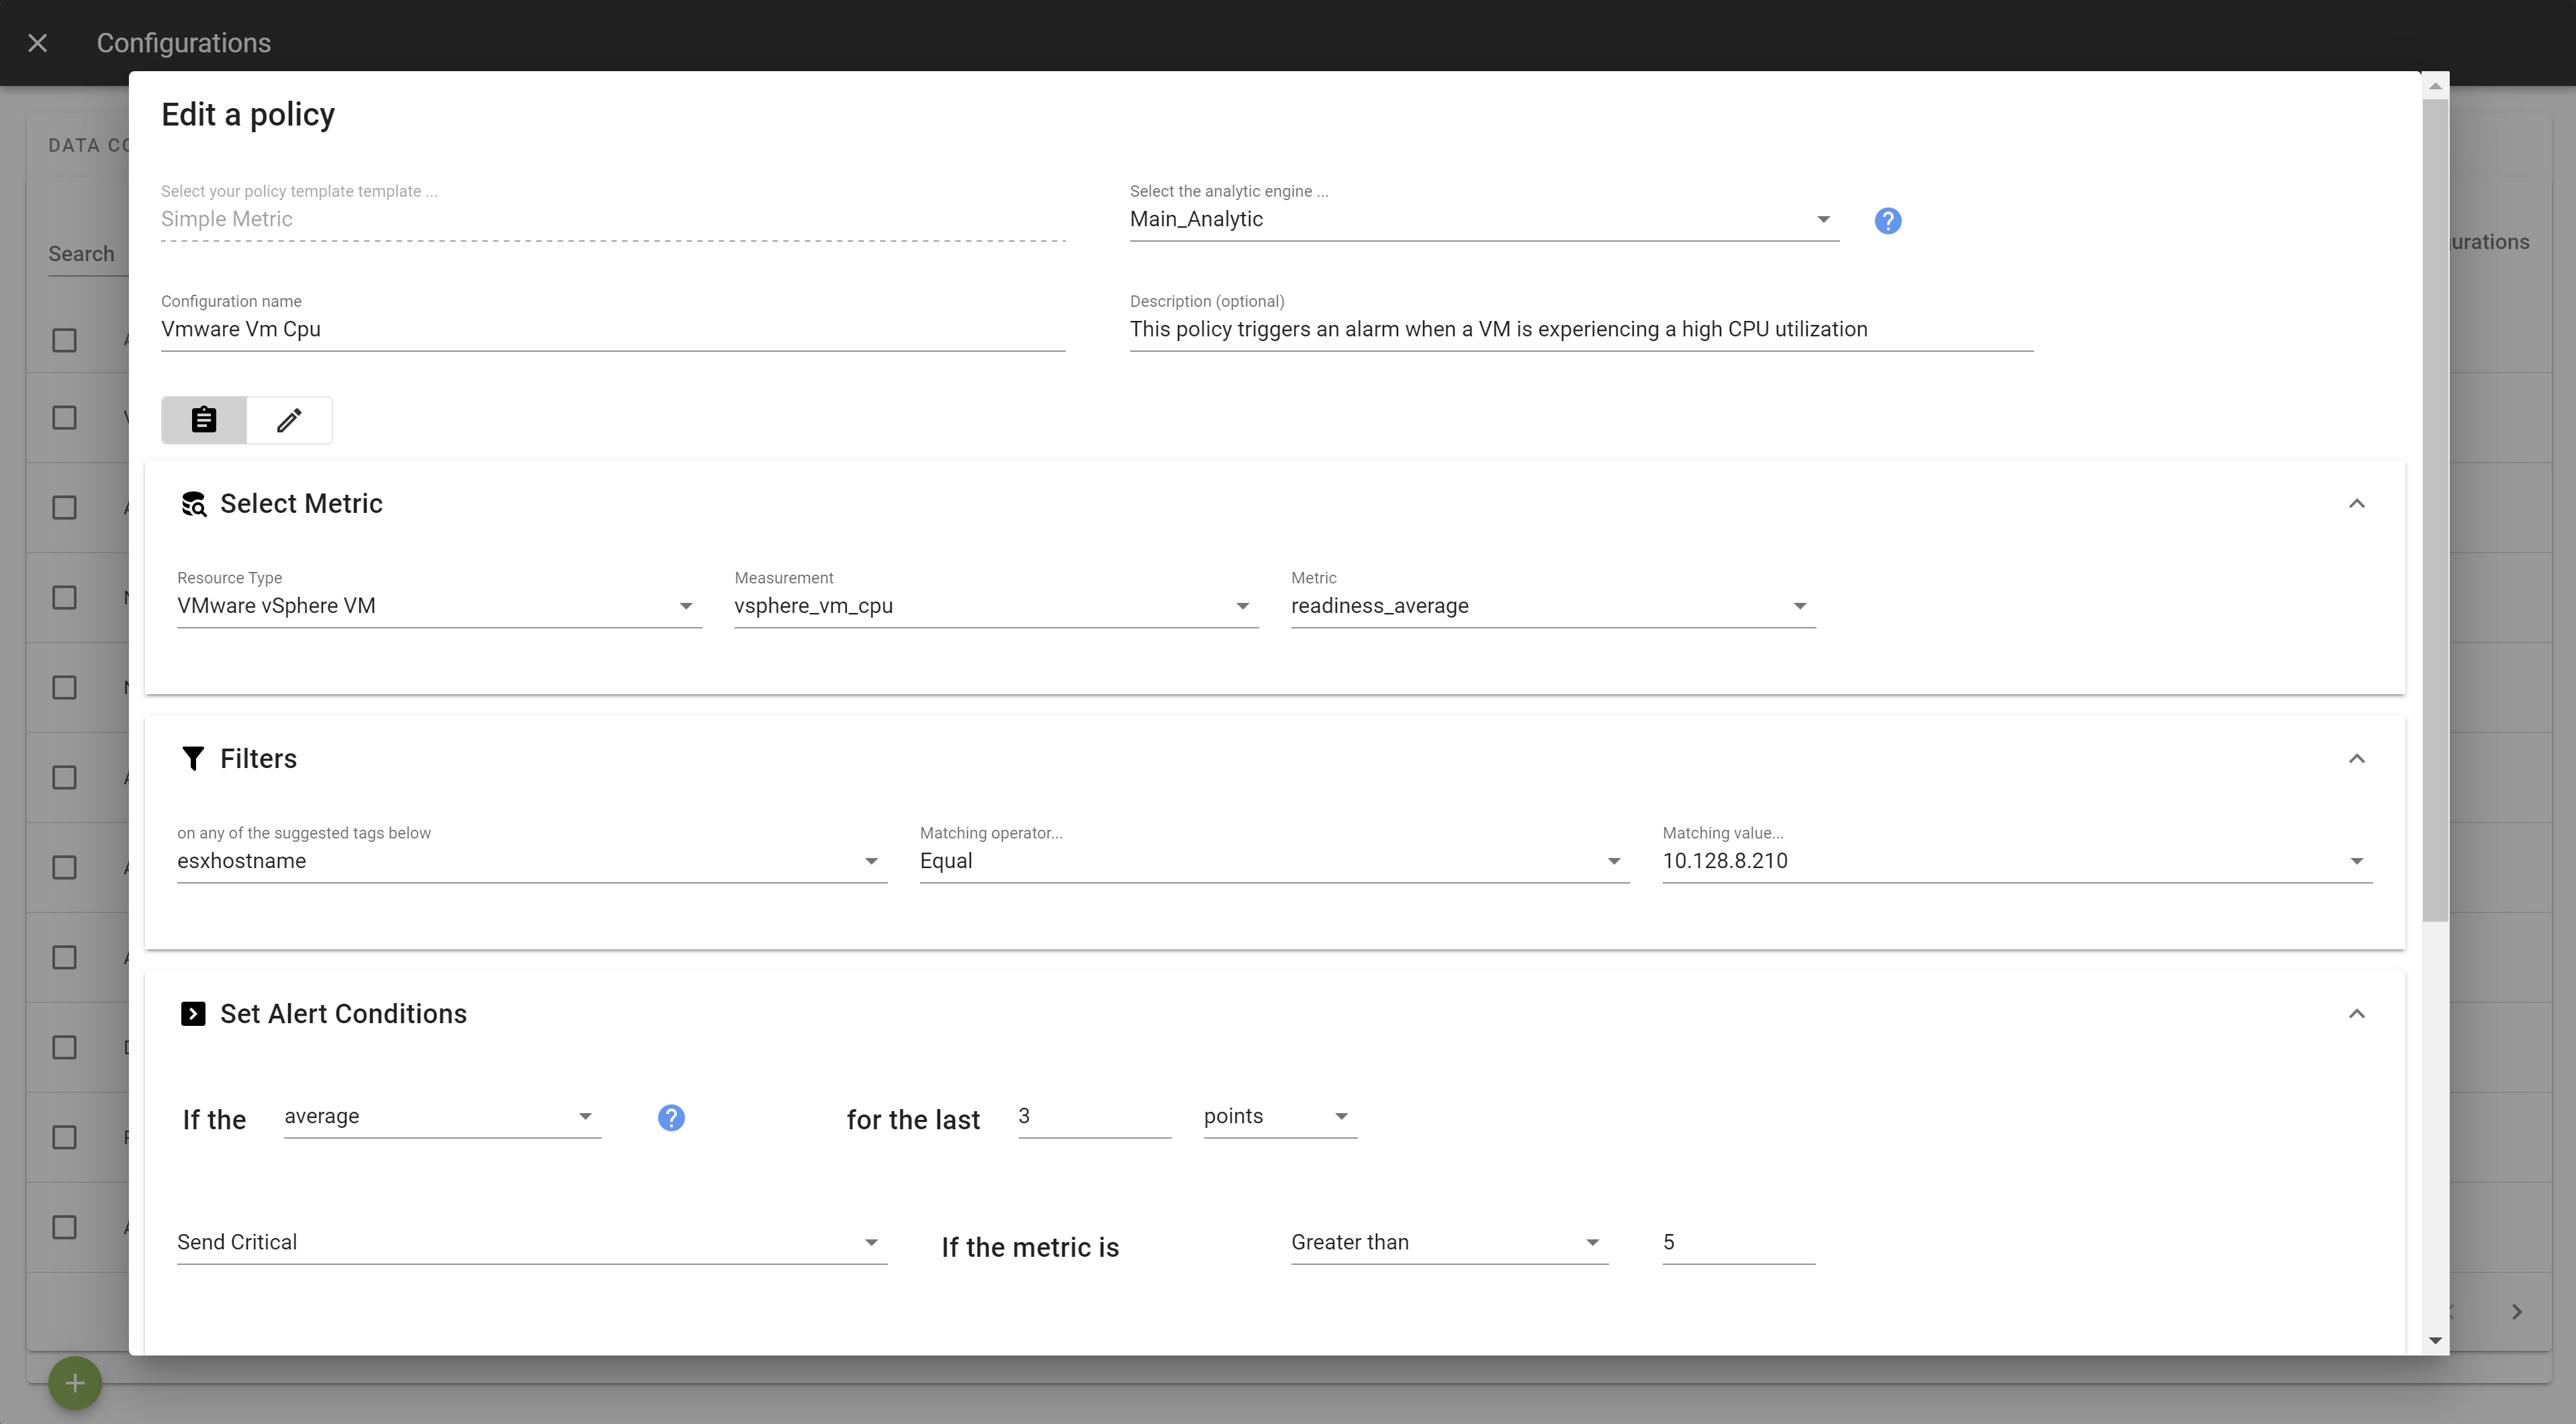
Task: Open the Send Critical severity dropdown
Action: point(532,1242)
